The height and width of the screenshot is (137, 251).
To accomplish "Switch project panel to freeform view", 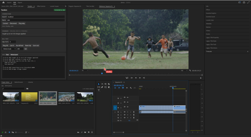I will coord(13,132).
